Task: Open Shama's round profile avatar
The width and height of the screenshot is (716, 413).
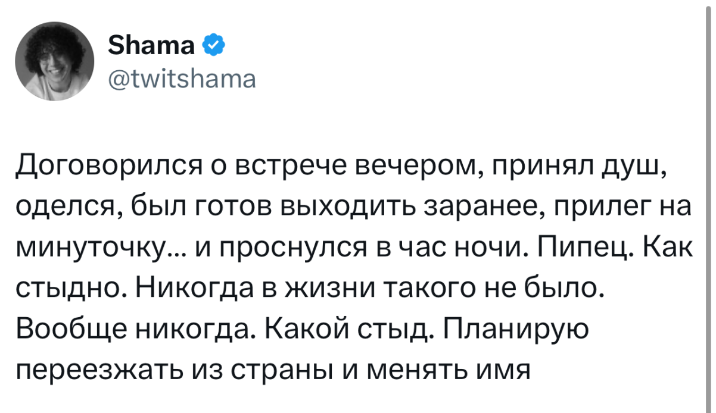Action: [54, 62]
